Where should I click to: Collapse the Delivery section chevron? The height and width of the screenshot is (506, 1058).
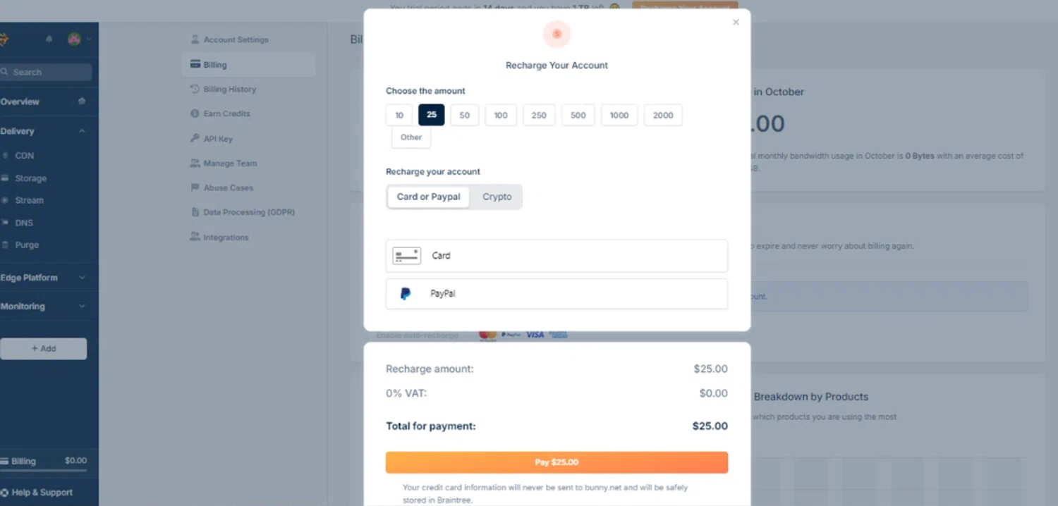[82, 131]
